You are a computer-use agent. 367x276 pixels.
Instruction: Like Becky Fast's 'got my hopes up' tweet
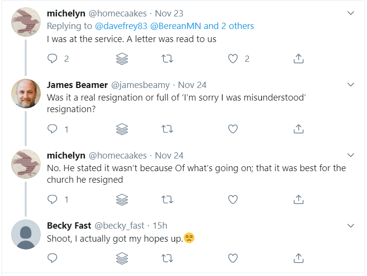coord(233,258)
